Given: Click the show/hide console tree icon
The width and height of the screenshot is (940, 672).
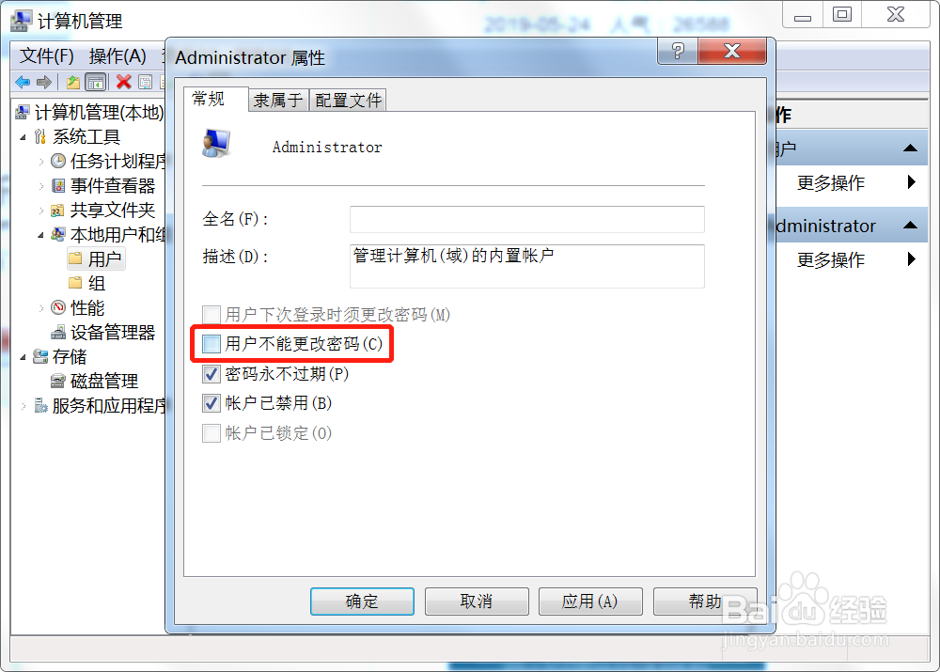Looking at the screenshot, I should pyautogui.click(x=96, y=82).
